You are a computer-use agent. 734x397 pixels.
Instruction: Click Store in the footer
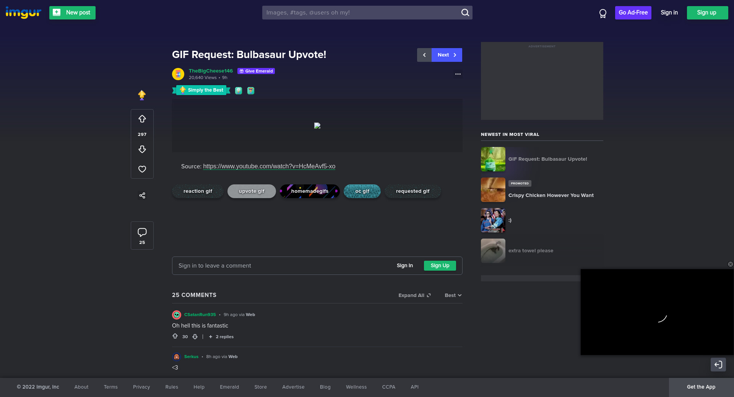click(x=261, y=387)
